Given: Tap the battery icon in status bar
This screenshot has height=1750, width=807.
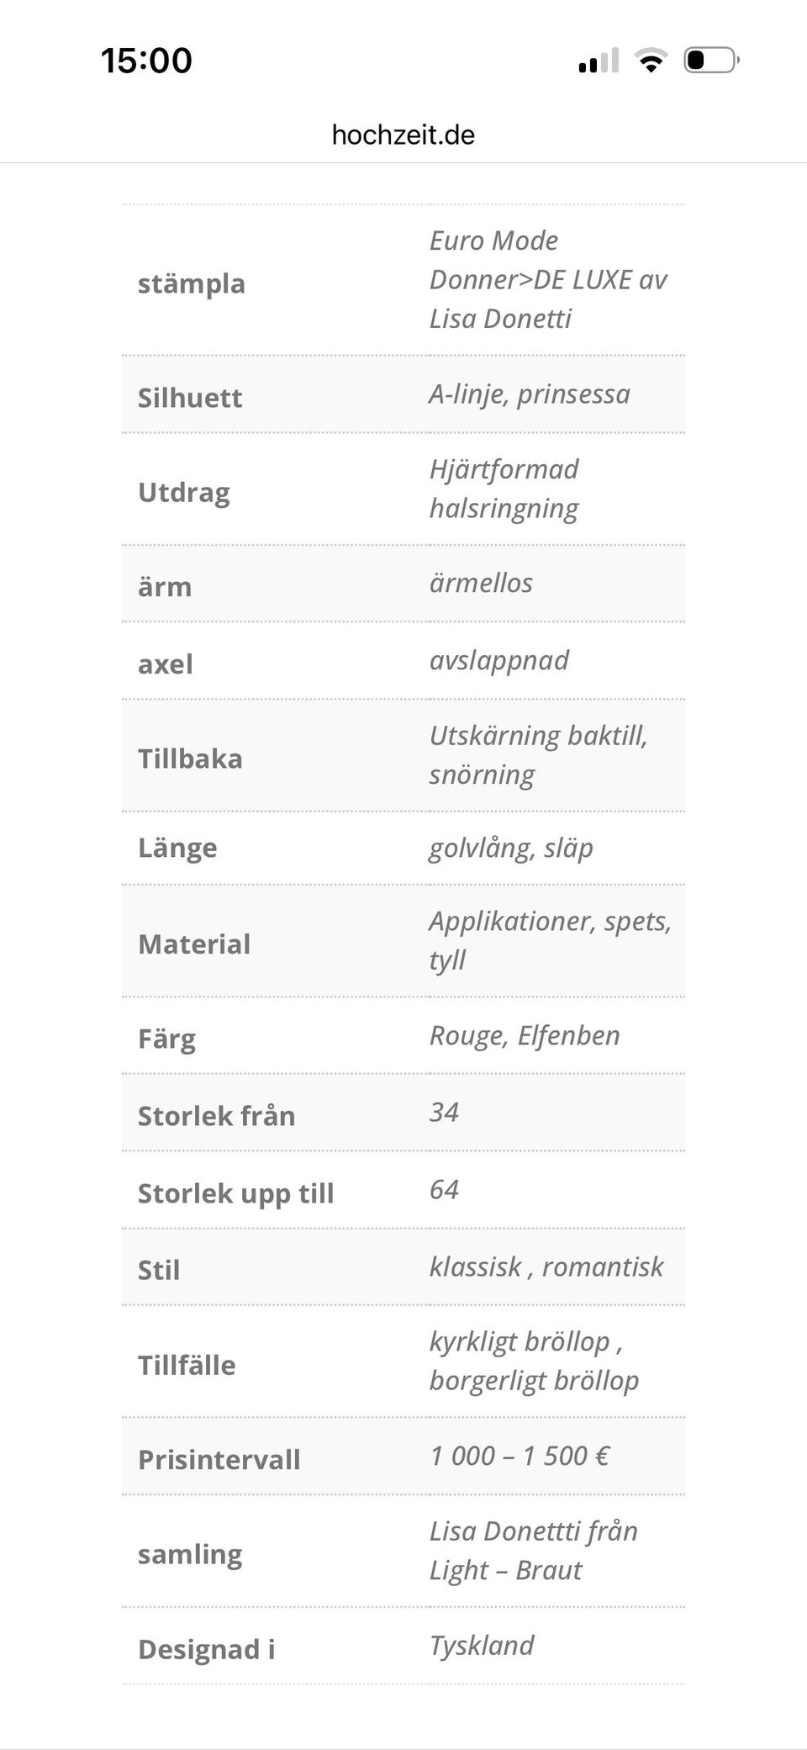Looking at the screenshot, I should pos(711,61).
